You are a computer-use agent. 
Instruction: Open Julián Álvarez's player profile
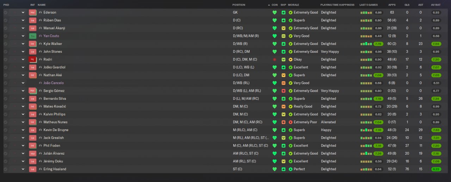[54, 154]
